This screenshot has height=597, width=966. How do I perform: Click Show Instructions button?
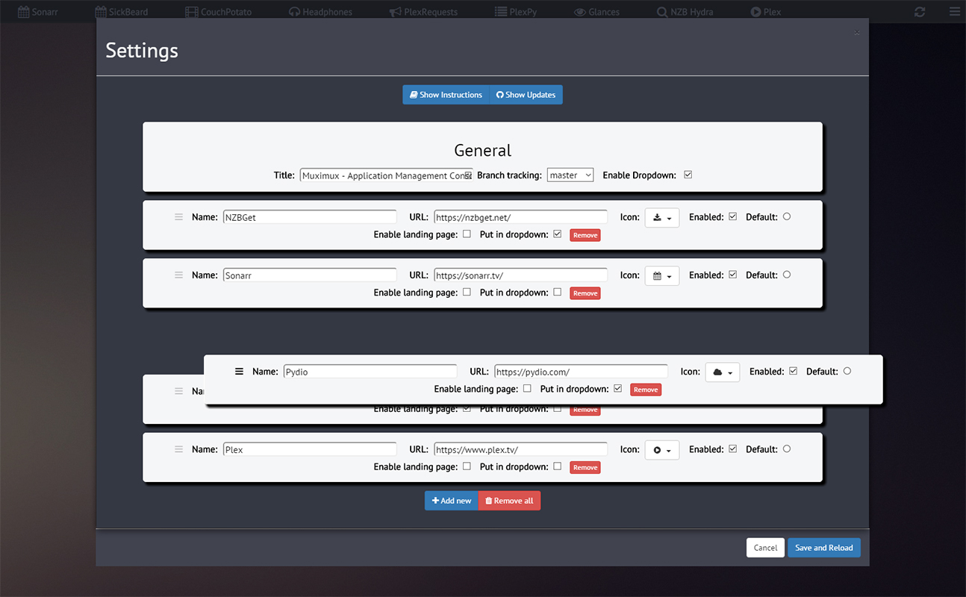[x=446, y=95]
